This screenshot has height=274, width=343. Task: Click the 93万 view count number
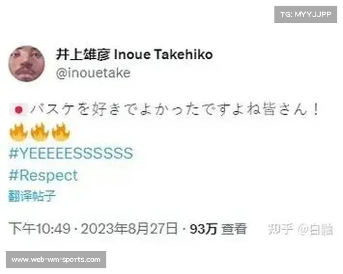click(204, 229)
